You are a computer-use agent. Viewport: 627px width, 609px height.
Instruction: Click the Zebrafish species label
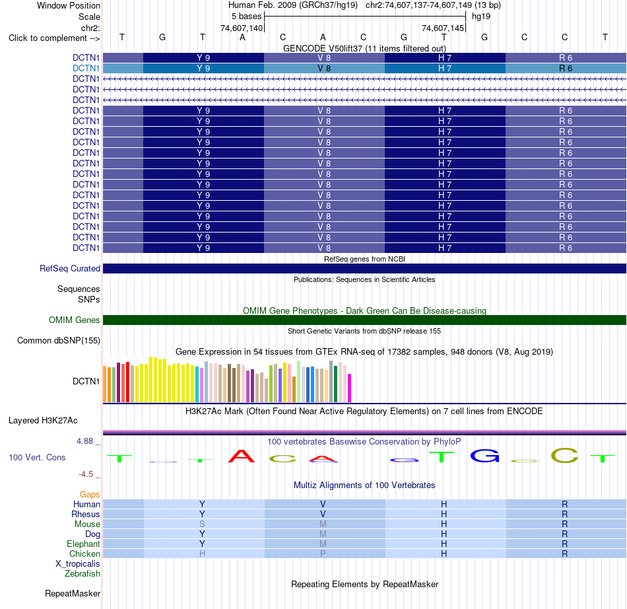[82, 573]
